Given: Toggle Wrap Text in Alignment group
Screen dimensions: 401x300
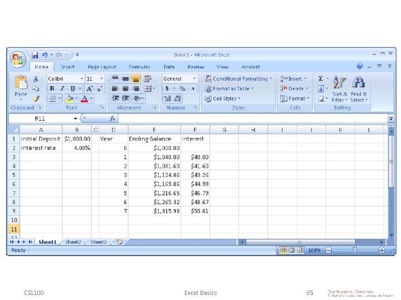Looking at the screenshot, I should tap(147, 78).
